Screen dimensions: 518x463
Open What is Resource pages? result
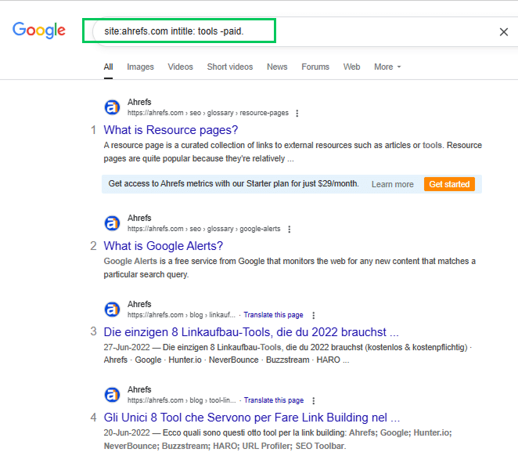[171, 130]
